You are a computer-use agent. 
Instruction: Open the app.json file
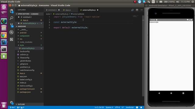point(29,76)
